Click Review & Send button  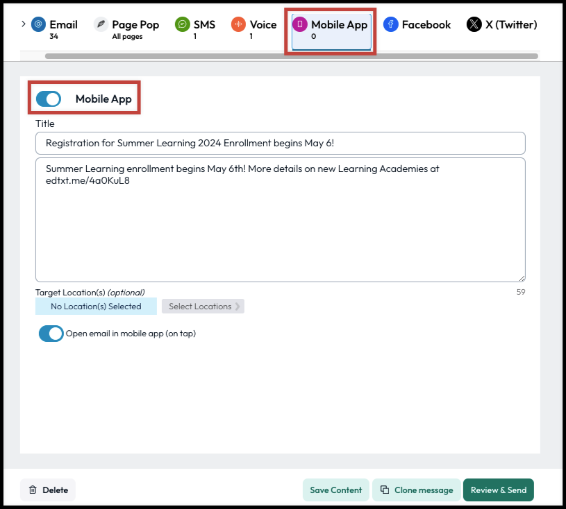pyautogui.click(x=499, y=490)
